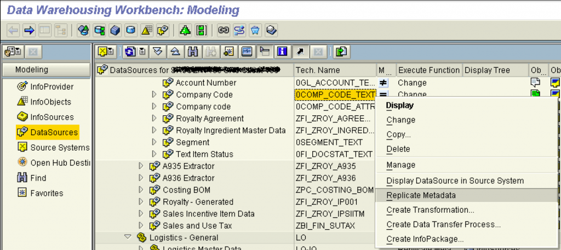561x250 pixels.
Task: Click the last icon in top toolbar
Action: (272, 30)
